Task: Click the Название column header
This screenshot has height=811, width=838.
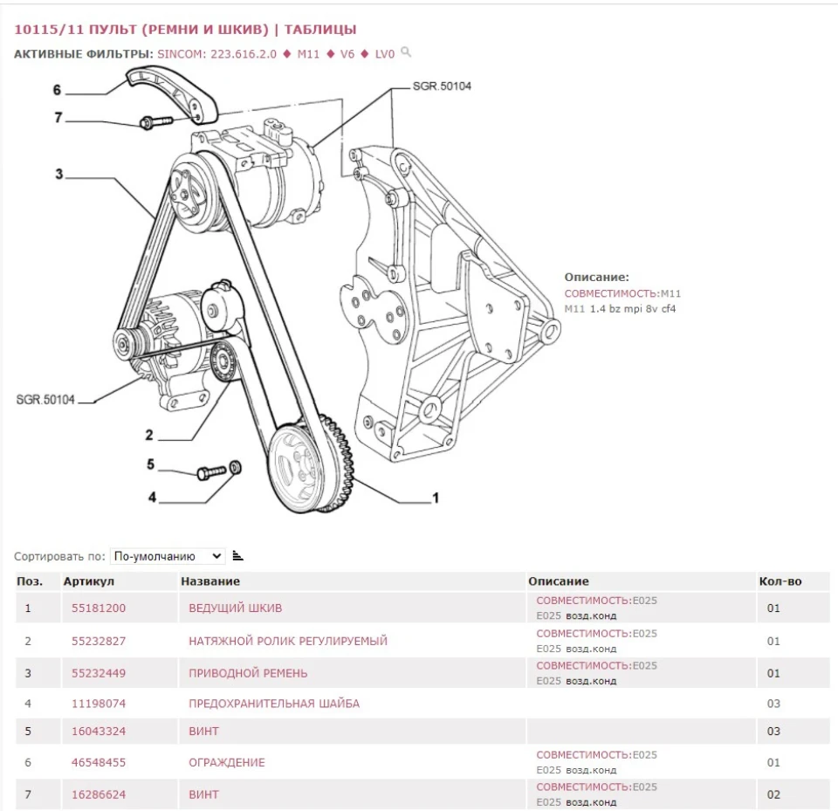Action: [x=210, y=581]
